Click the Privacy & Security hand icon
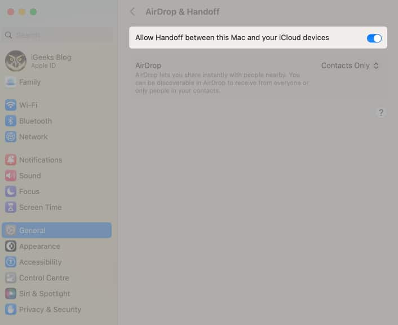 10,309
